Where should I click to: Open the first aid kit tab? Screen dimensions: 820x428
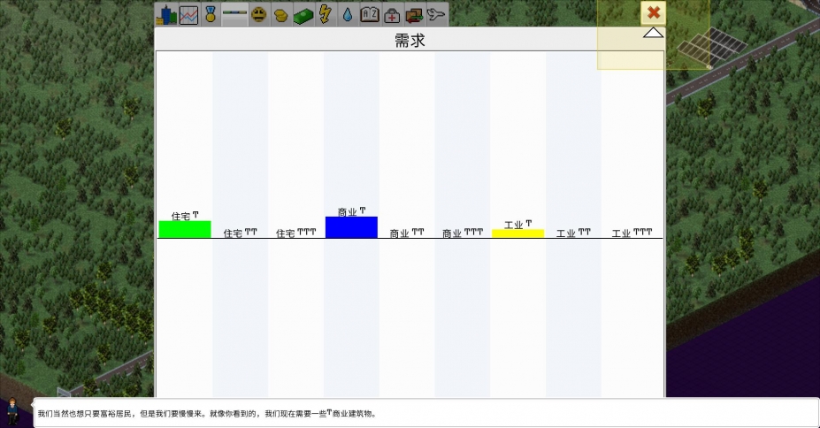tap(392, 14)
